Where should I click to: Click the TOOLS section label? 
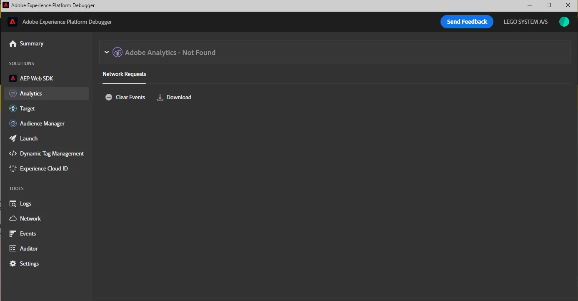click(16, 188)
